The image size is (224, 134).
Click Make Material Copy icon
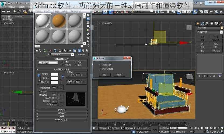[55, 50]
